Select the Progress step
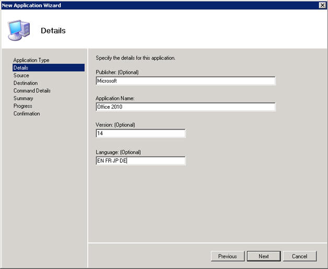Image resolution: width=328 pixels, height=269 pixels. 23,106
